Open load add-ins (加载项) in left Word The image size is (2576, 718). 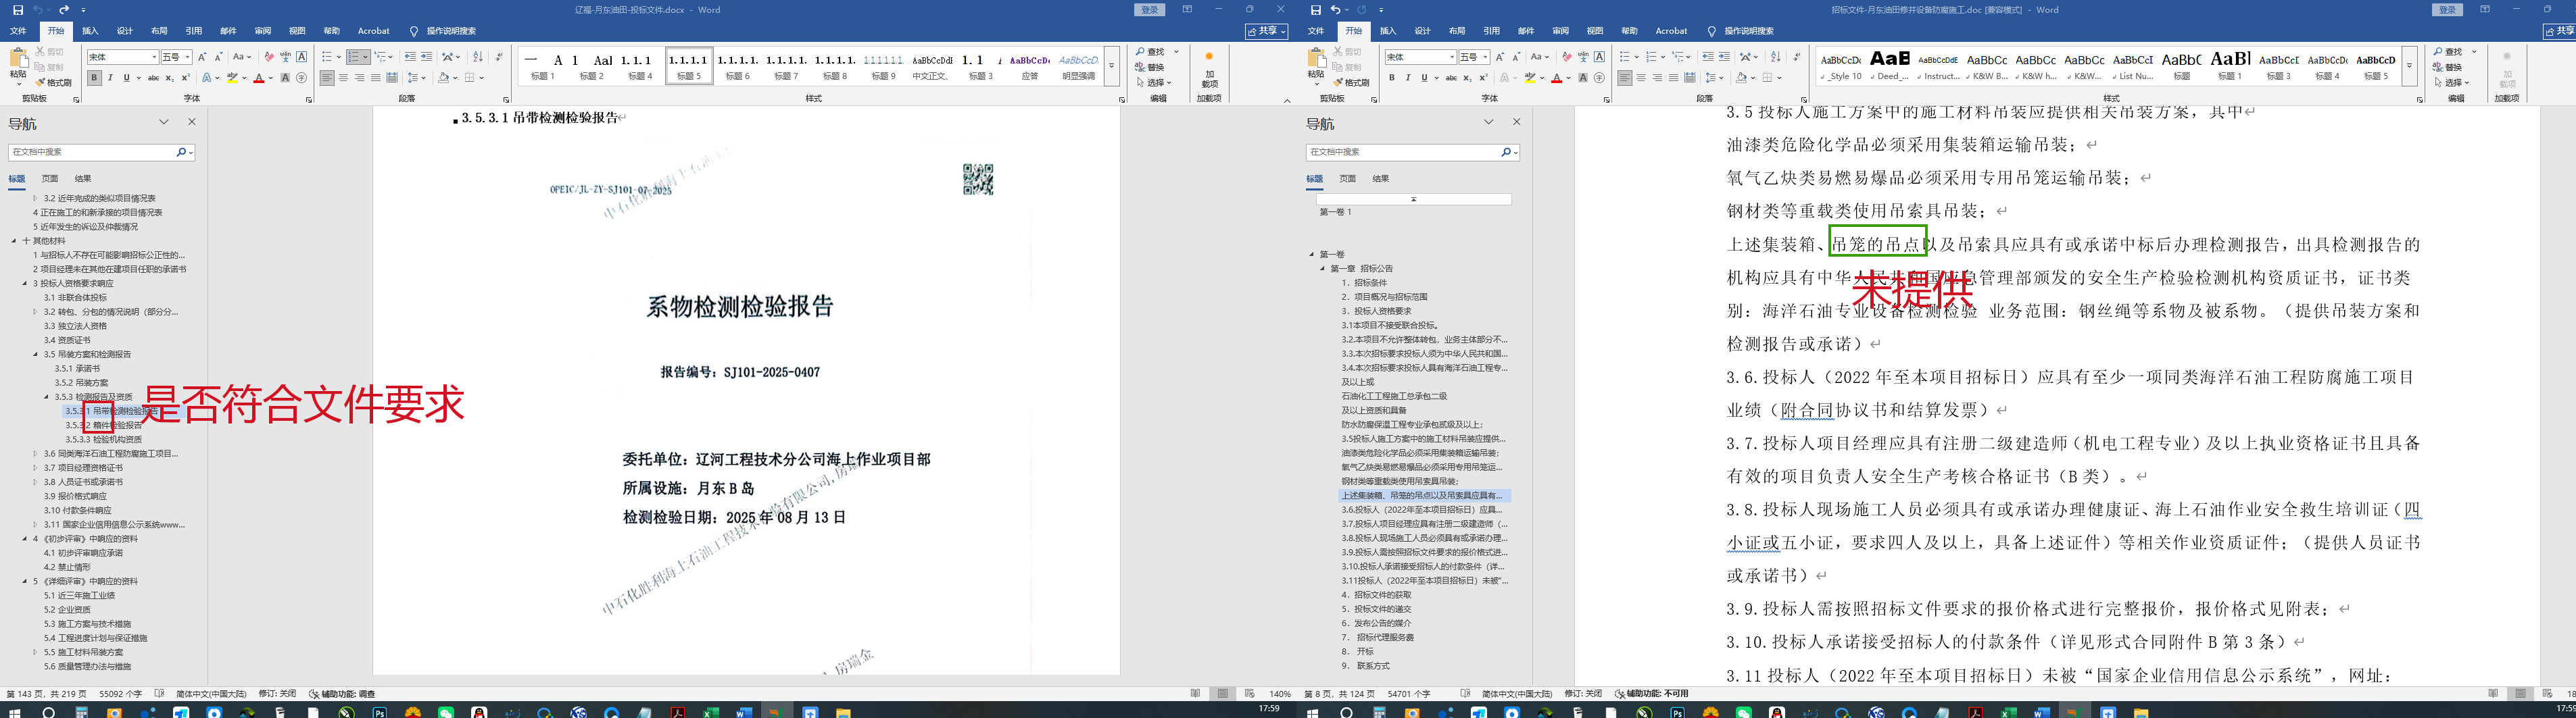[x=1209, y=71]
